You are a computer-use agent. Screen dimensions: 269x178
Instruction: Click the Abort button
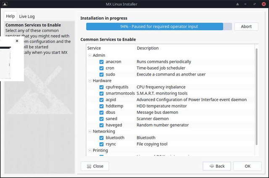click(246, 26)
